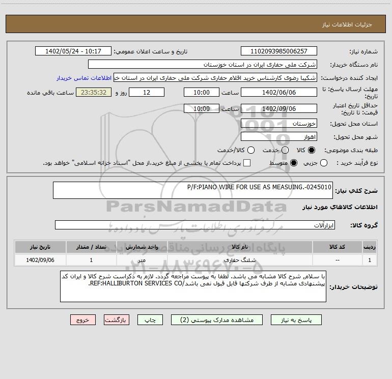Click the متر unit cell
This screenshot has height=379, width=392.
point(142,260)
